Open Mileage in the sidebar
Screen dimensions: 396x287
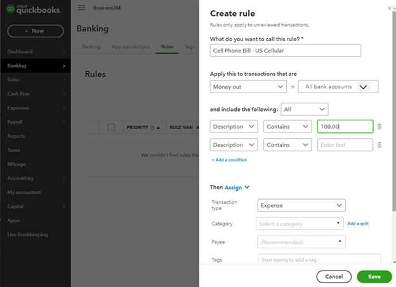click(36, 164)
